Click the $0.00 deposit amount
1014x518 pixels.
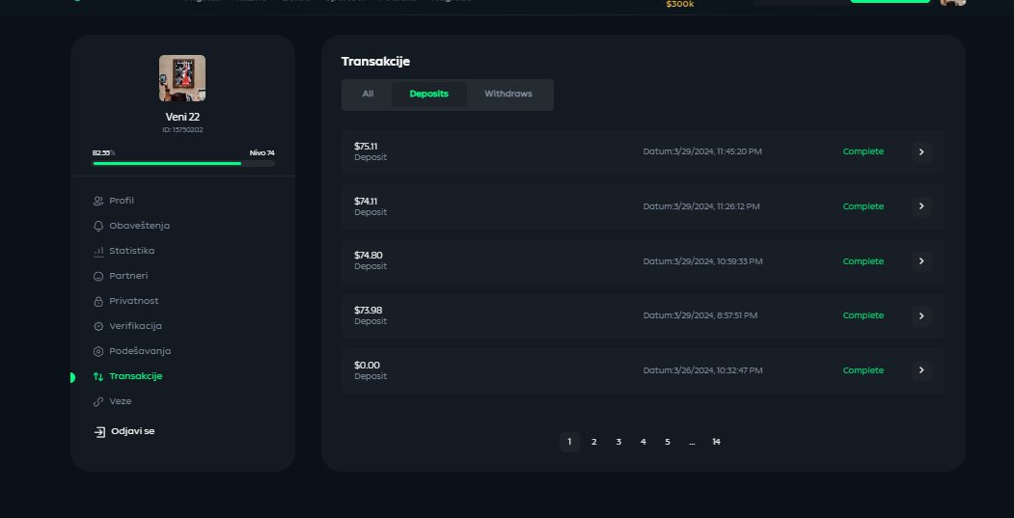pyautogui.click(x=368, y=366)
